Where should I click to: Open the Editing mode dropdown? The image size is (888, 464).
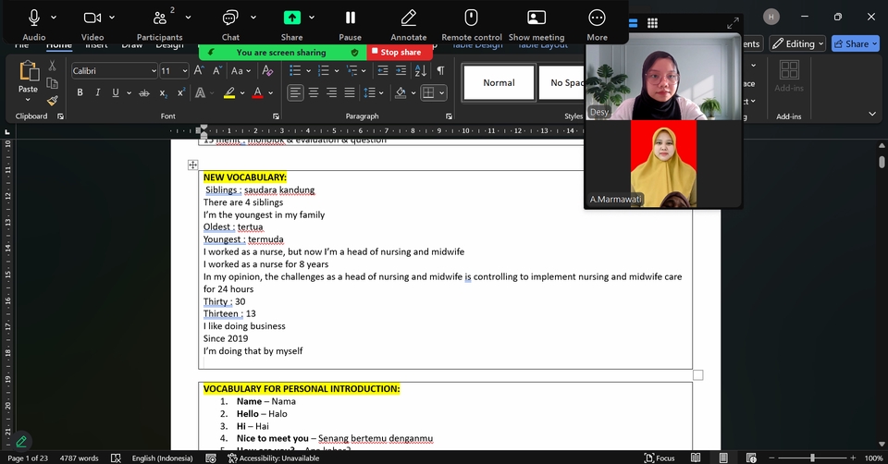point(798,43)
